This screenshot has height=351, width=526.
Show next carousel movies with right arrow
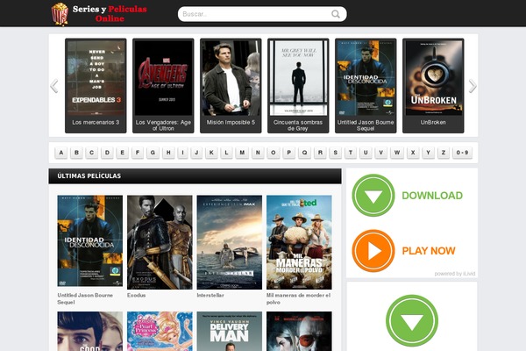coord(473,86)
